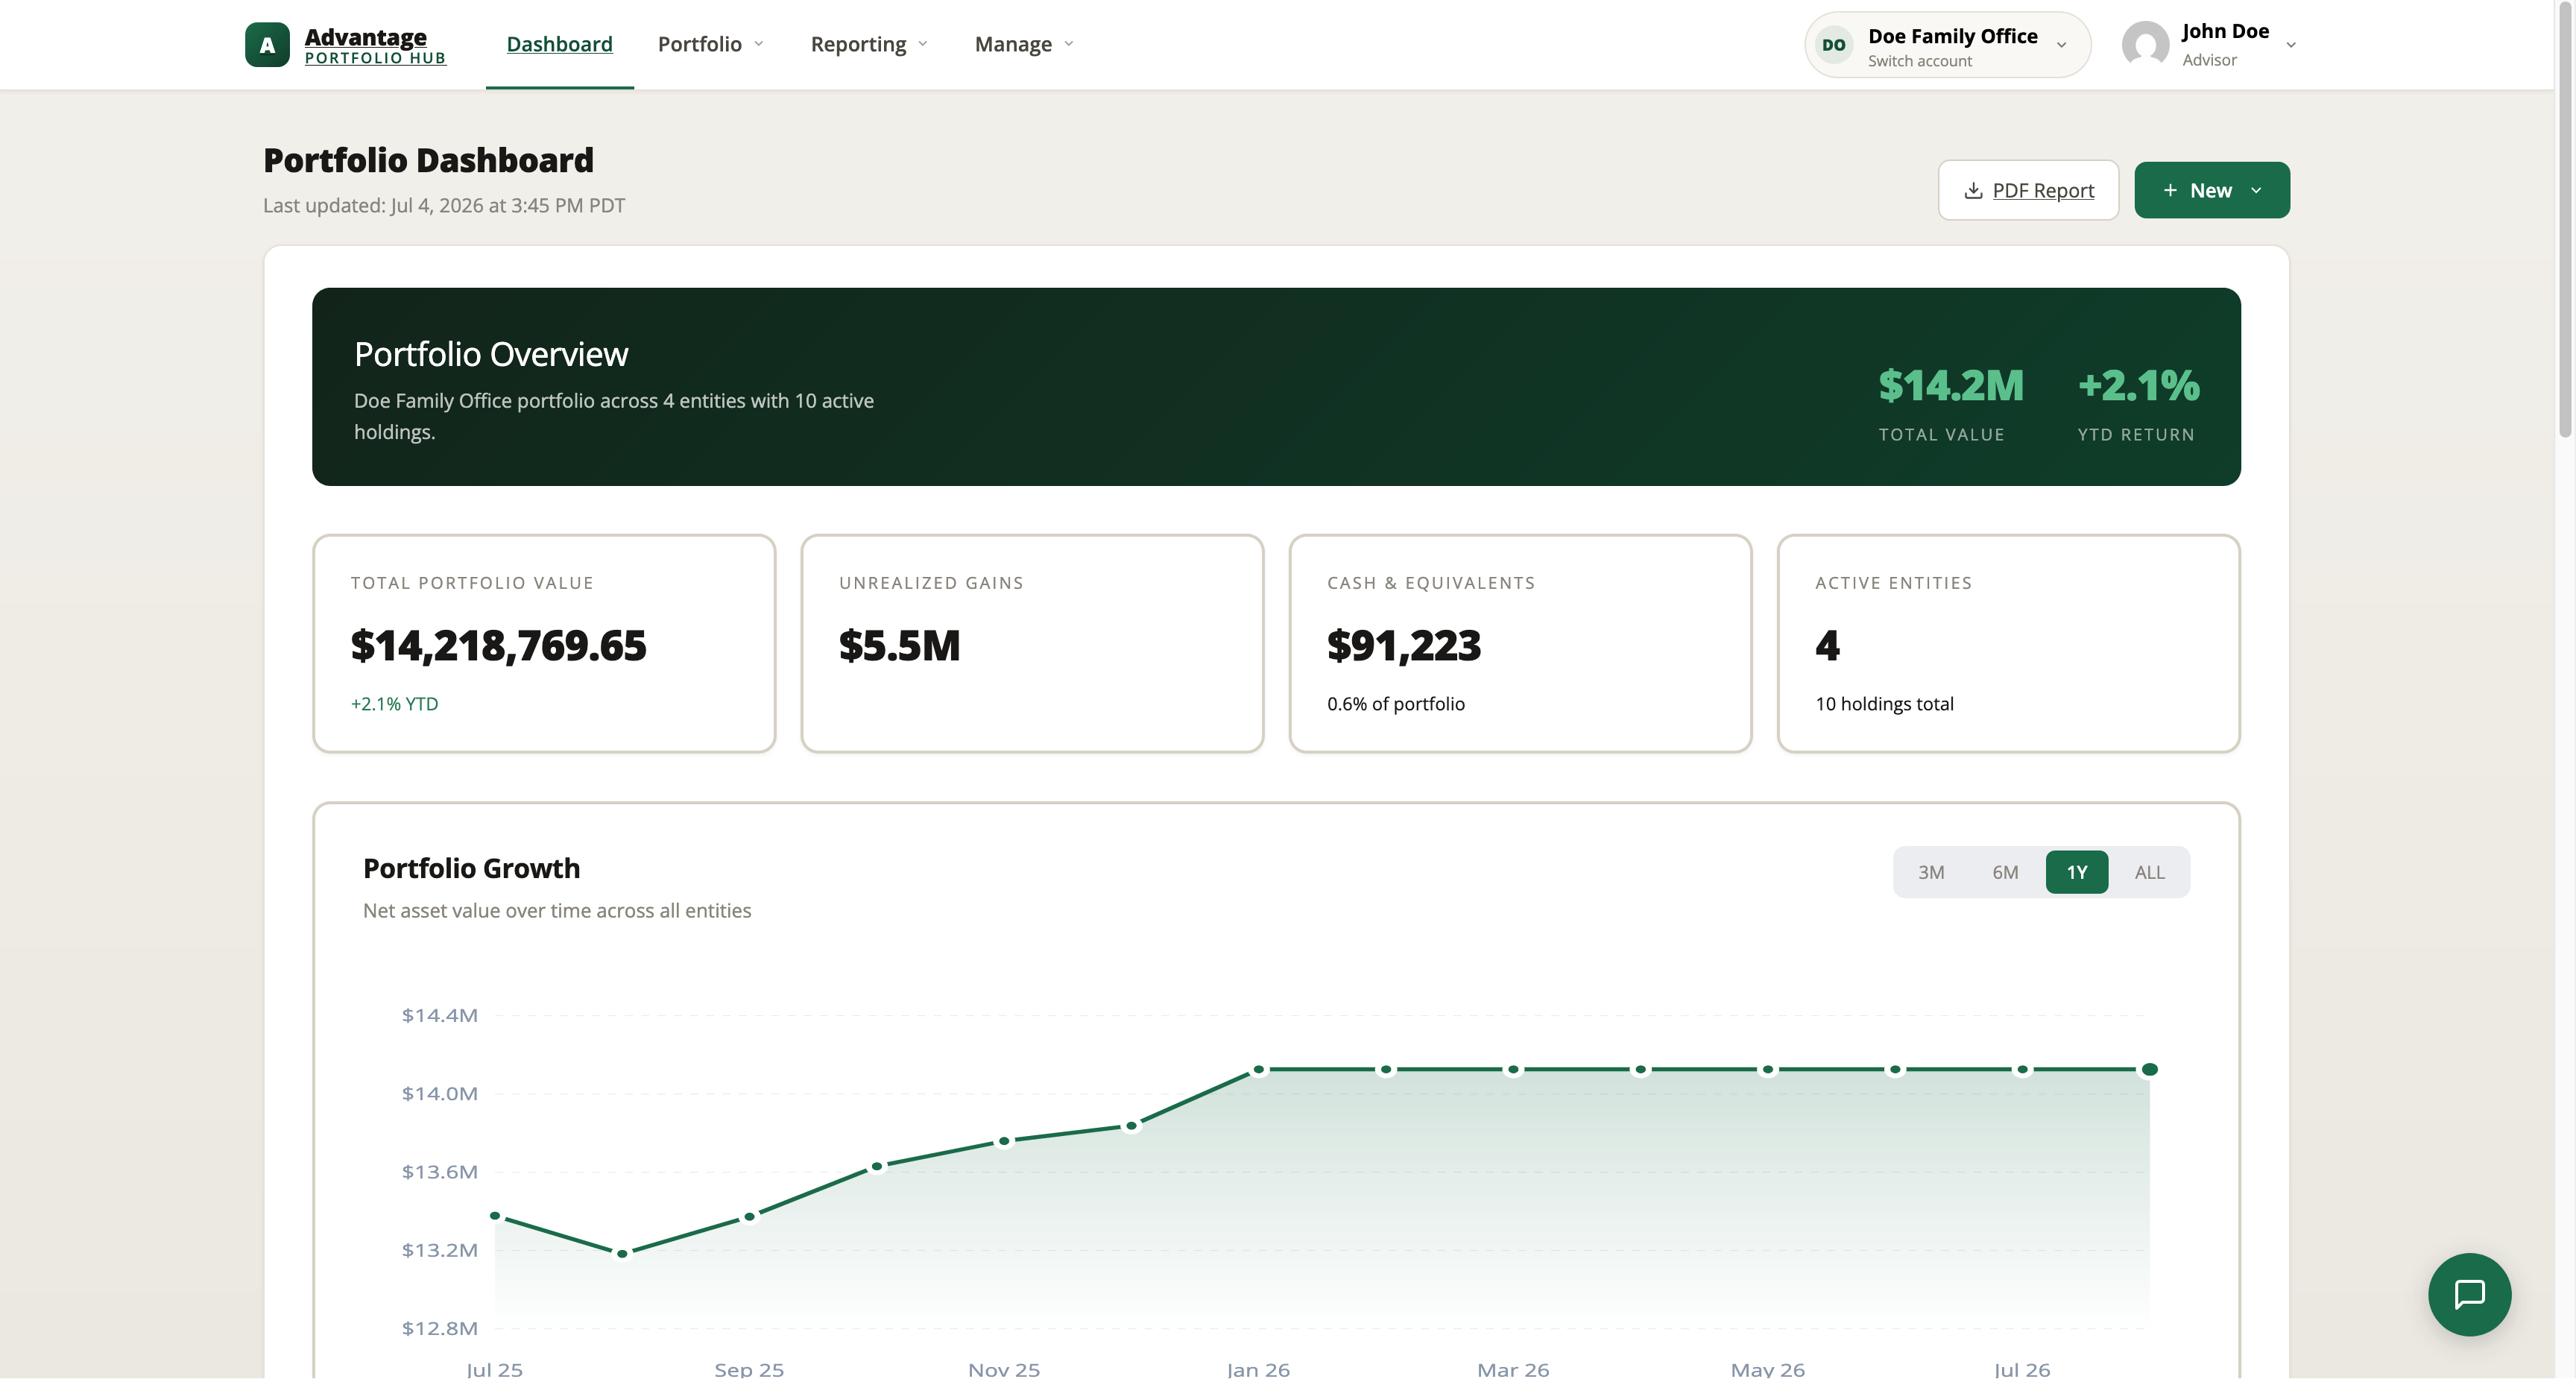Expand the Manage menu chevron
2576x1379 pixels.
click(1069, 44)
